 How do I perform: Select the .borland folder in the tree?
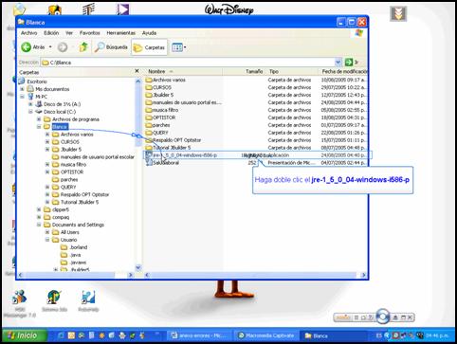[x=79, y=247]
